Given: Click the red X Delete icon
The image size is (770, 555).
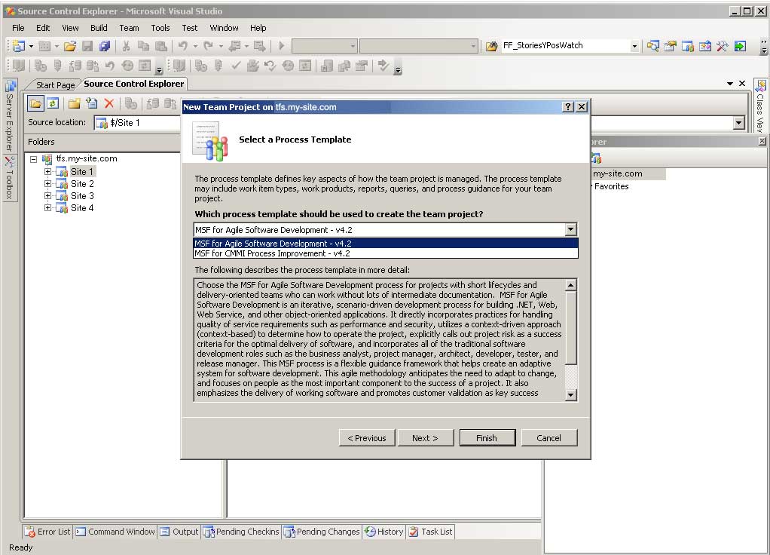Looking at the screenshot, I should pos(109,103).
